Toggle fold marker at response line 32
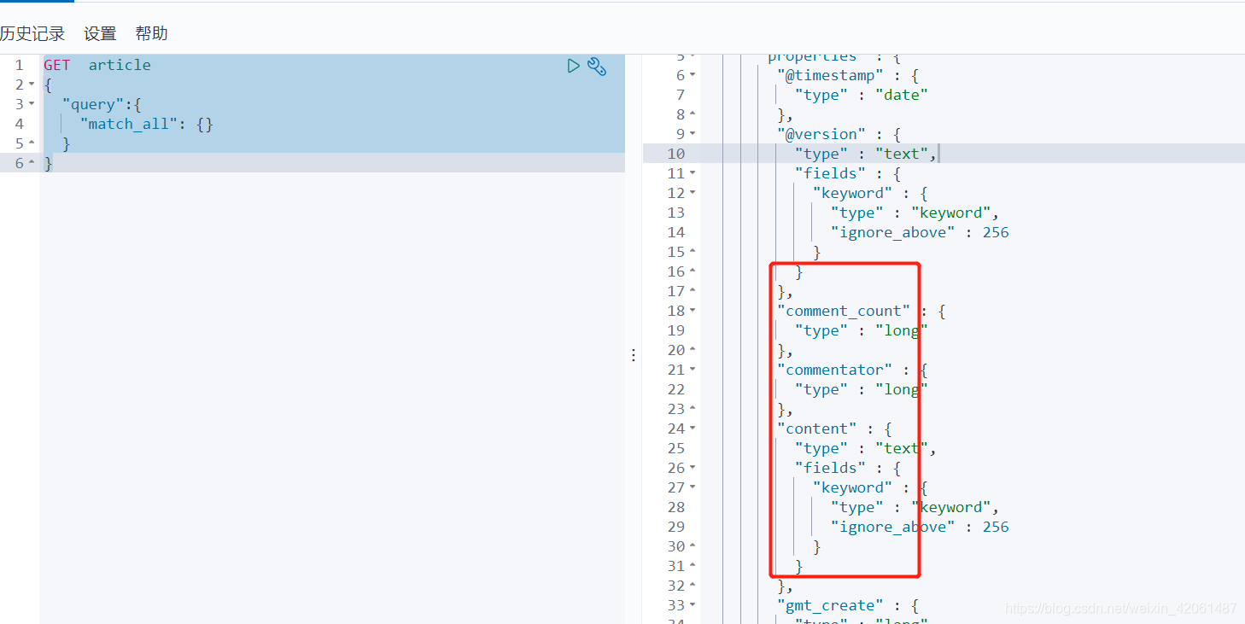The width and height of the screenshot is (1245, 624). tap(693, 586)
